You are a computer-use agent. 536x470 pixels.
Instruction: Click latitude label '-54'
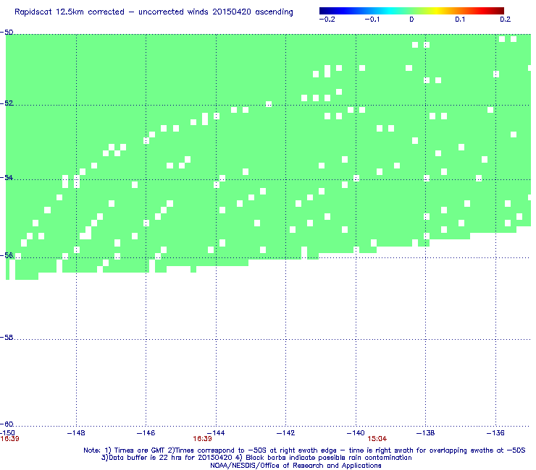tap(7, 177)
